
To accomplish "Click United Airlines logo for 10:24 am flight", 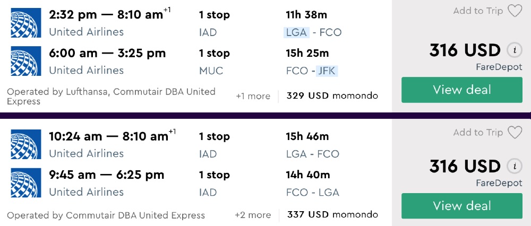I will click(26, 145).
